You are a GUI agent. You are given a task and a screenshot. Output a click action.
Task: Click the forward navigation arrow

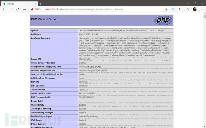[x=11, y=9]
